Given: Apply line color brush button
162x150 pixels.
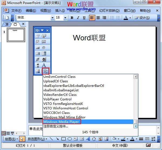Looking at the screenshot, I should coord(123,139).
